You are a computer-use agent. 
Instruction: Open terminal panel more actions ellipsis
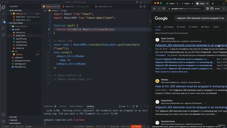pyautogui.click(x=141, y=106)
